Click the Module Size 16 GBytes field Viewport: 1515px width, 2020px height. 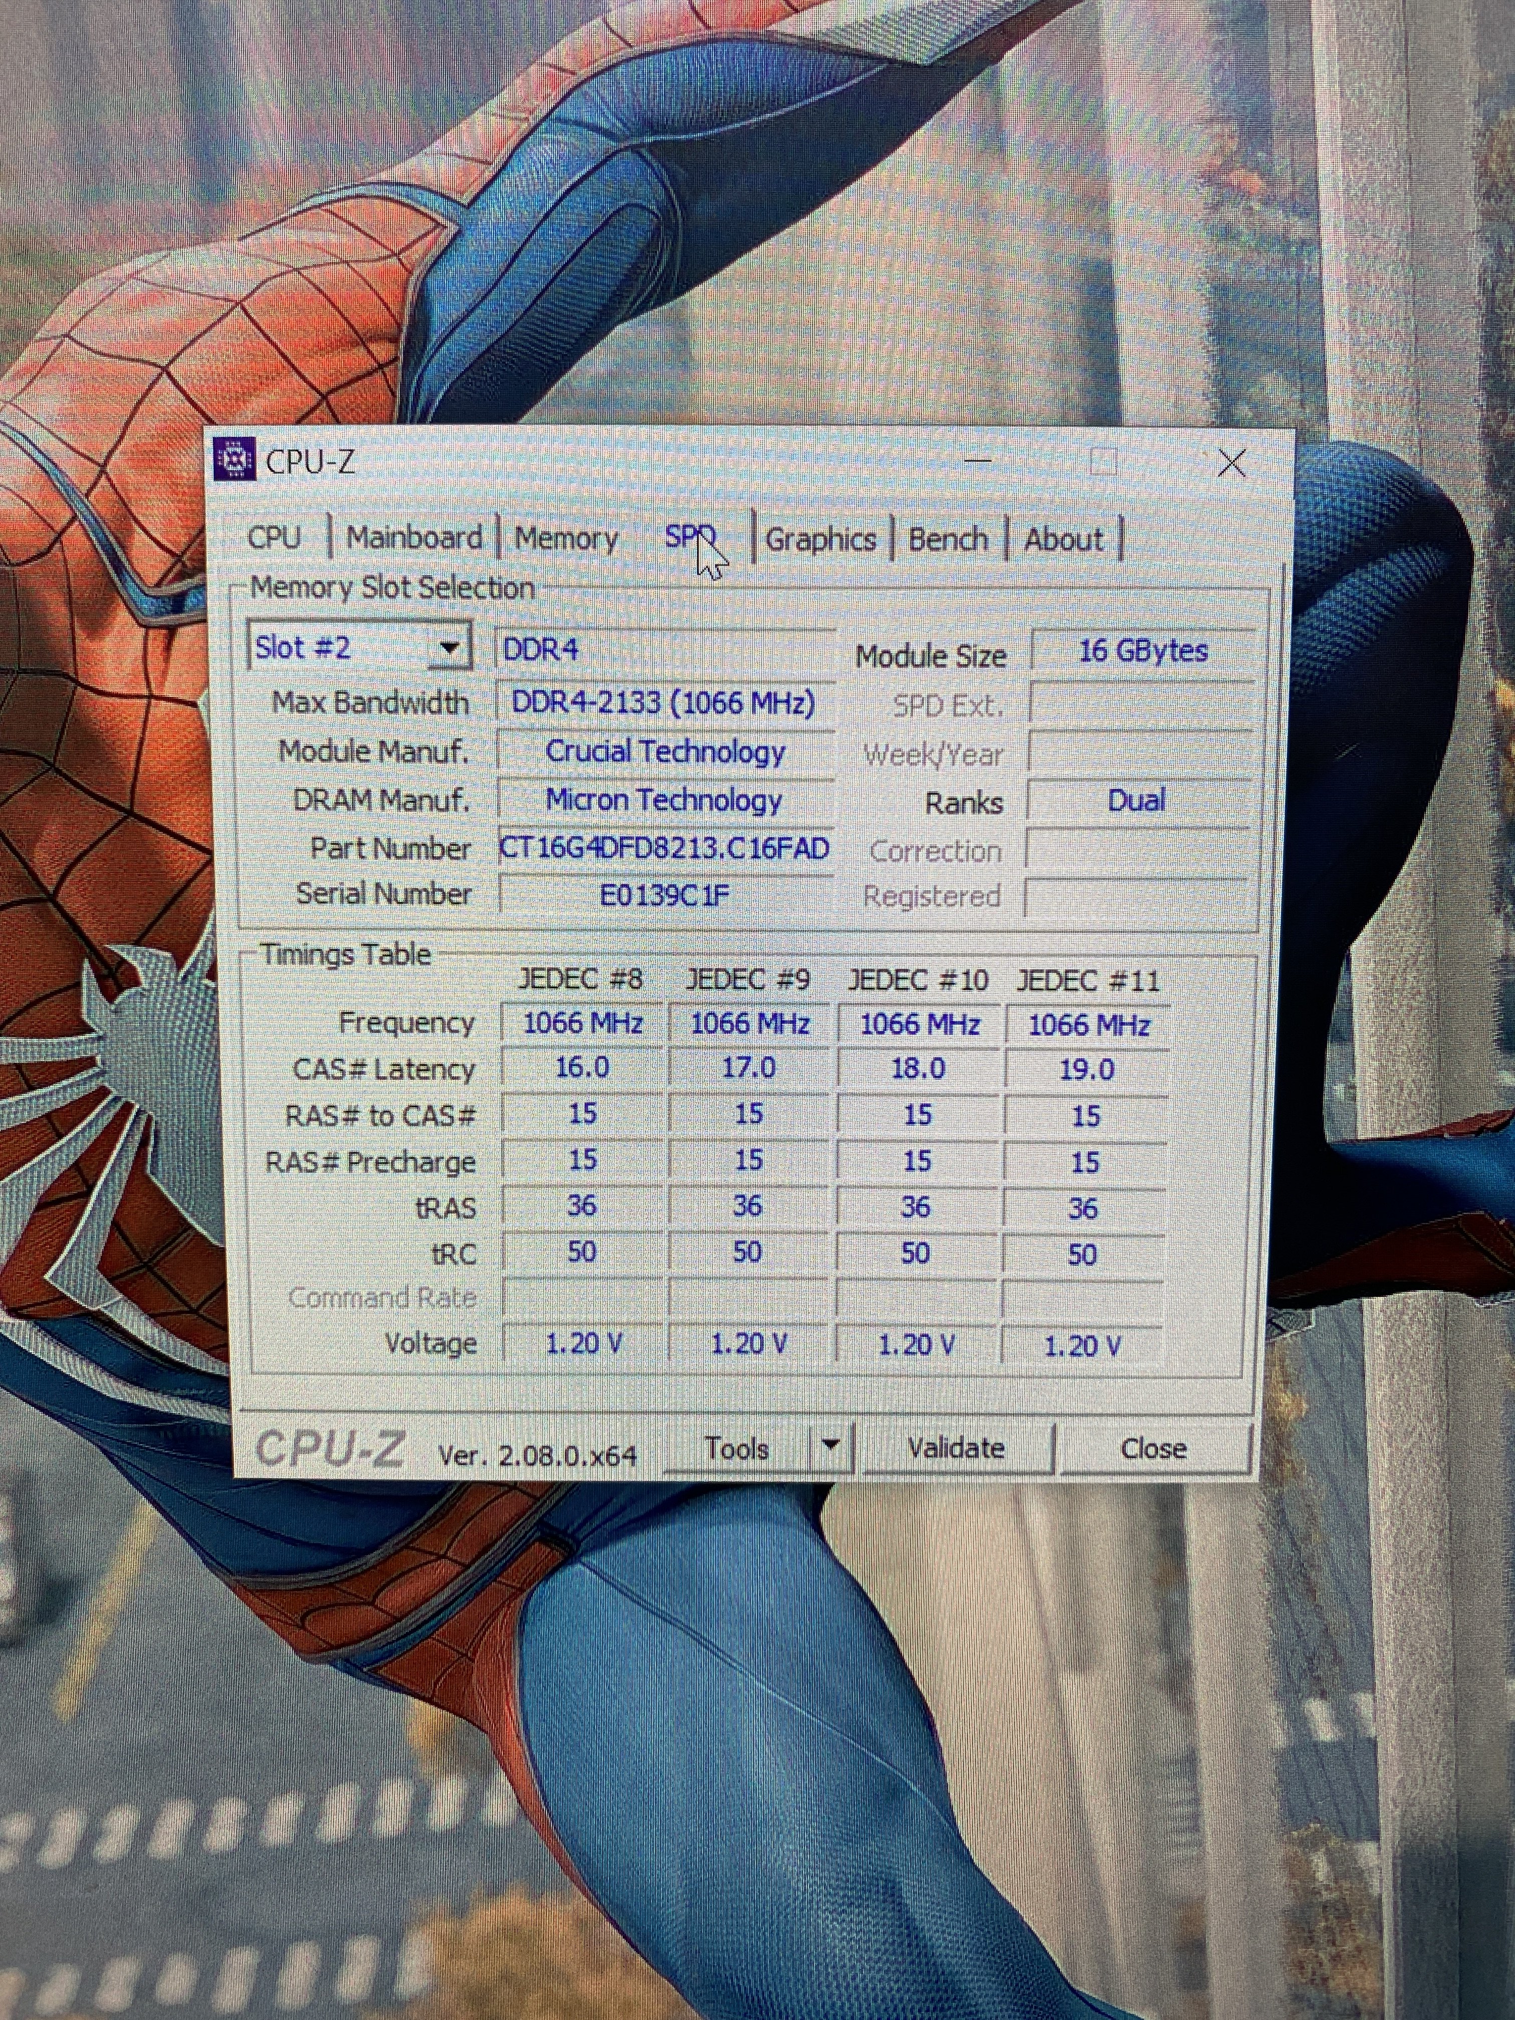click(x=1142, y=651)
